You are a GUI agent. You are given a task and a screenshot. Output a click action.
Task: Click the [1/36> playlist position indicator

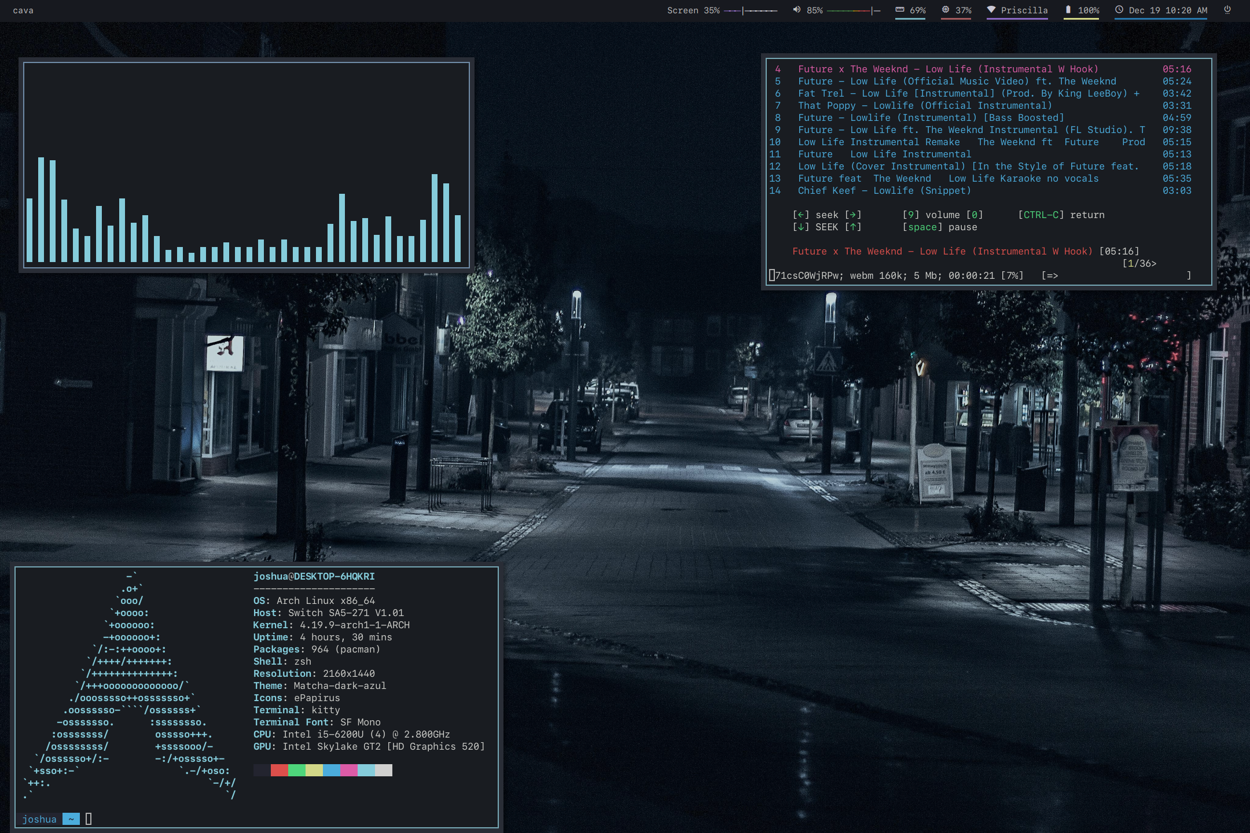point(1139,264)
